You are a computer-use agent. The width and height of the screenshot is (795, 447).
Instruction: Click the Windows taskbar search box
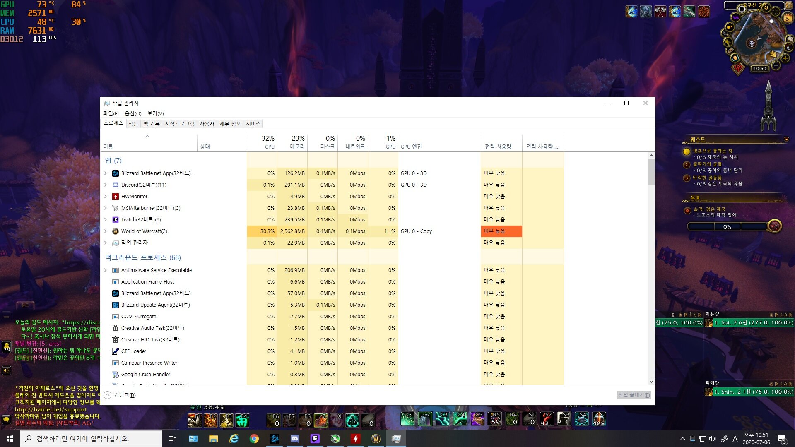click(x=91, y=439)
